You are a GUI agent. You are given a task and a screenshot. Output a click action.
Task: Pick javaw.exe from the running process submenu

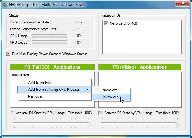pos(111,97)
